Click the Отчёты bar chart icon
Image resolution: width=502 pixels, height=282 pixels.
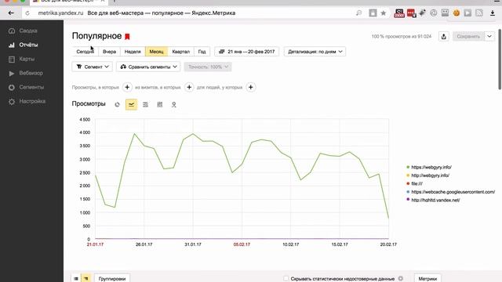click(x=12, y=45)
